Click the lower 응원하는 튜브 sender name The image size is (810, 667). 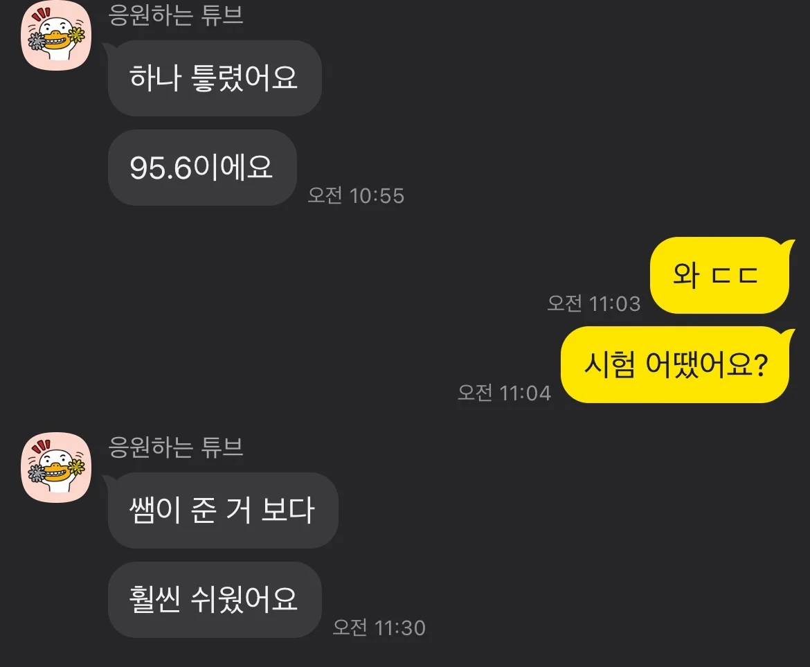[x=176, y=447]
